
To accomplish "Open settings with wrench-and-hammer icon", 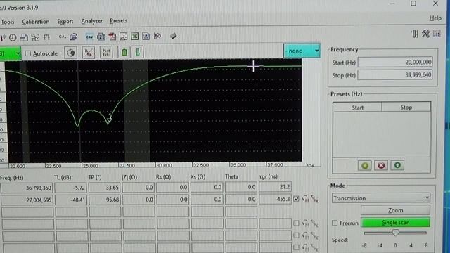I will tap(425, 34).
